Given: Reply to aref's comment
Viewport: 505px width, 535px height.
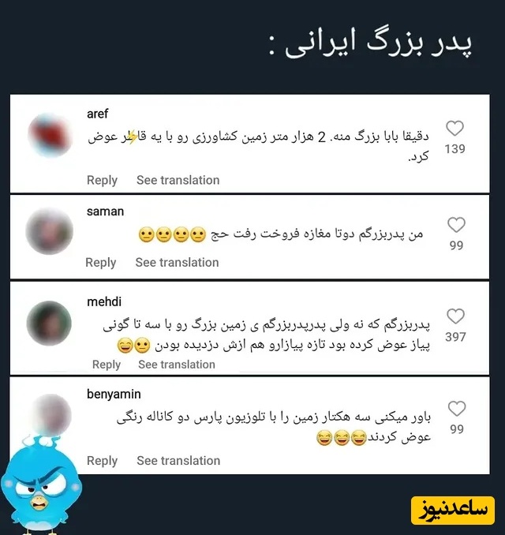Looking at the screenshot, I should pyautogui.click(x=102, y=180).
